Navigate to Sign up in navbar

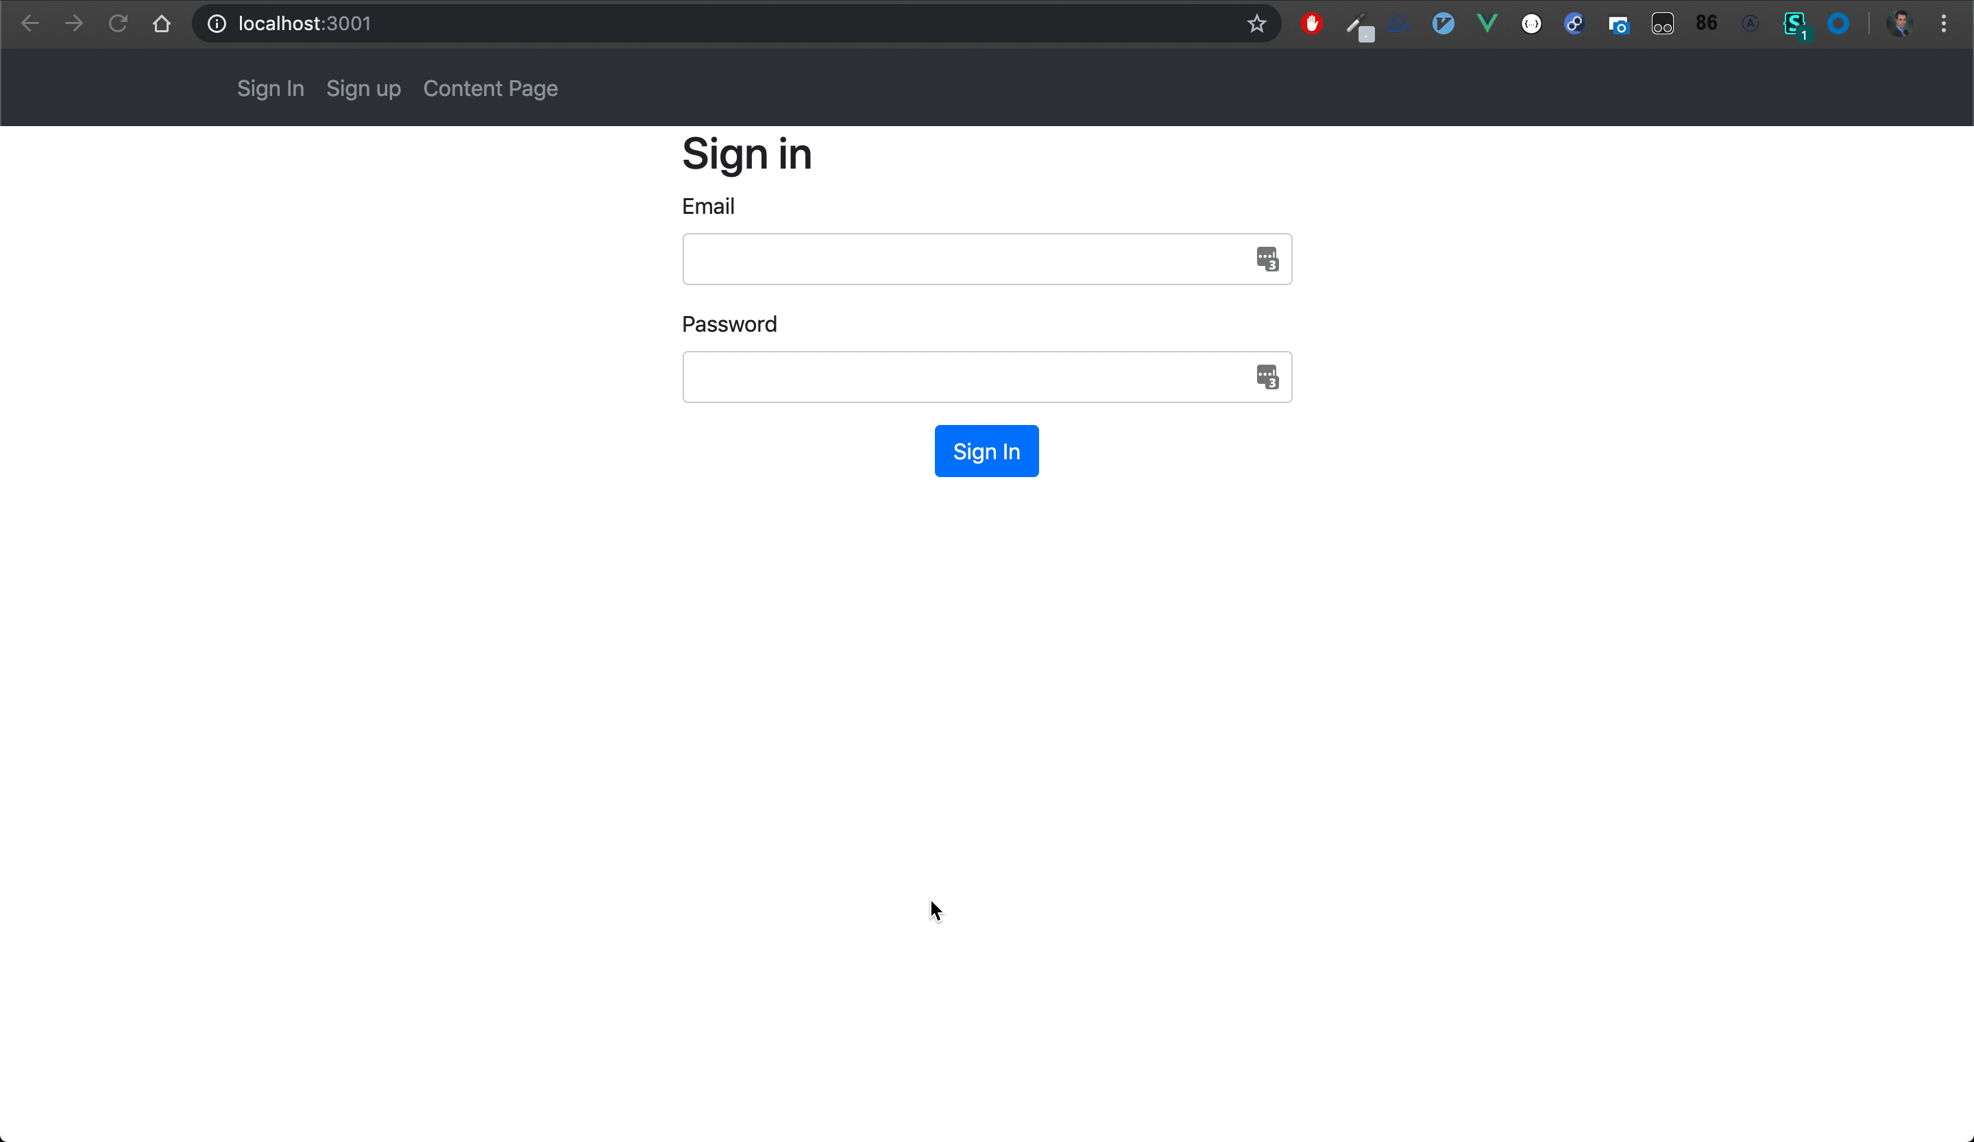point(363,88)
